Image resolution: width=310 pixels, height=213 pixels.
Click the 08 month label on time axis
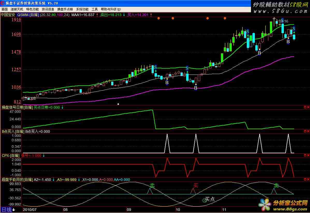[x=66, y=210]
